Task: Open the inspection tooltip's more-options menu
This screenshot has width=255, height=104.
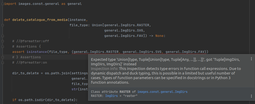Action: coord(251,58)
